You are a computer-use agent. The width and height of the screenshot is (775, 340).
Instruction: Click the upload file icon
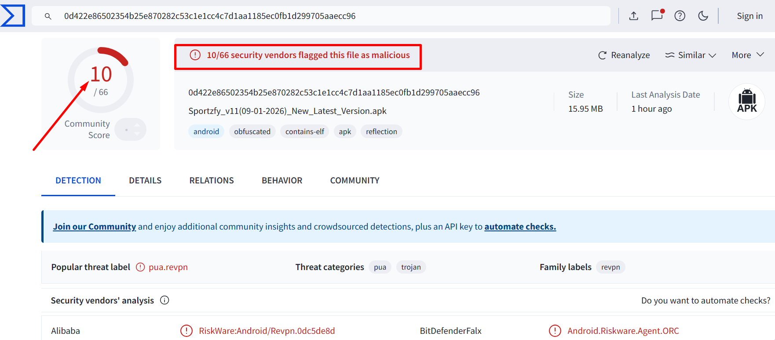pyautogui.click(x=633, y=16)
